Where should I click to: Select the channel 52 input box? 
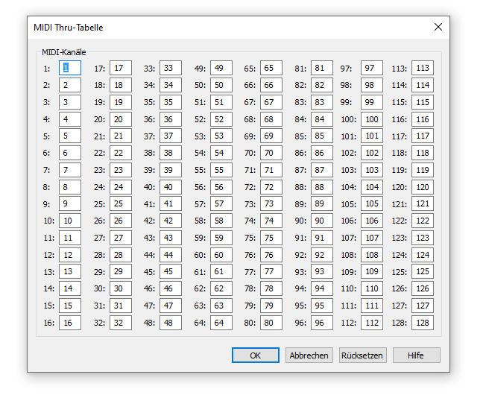click(x=221, y=119)
